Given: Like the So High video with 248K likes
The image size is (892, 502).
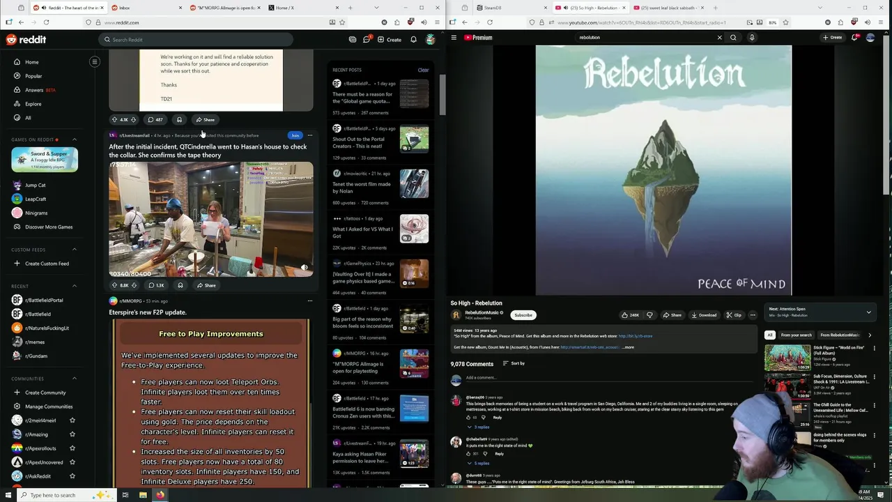Looking at the screenshot, I should coord(631,315).
